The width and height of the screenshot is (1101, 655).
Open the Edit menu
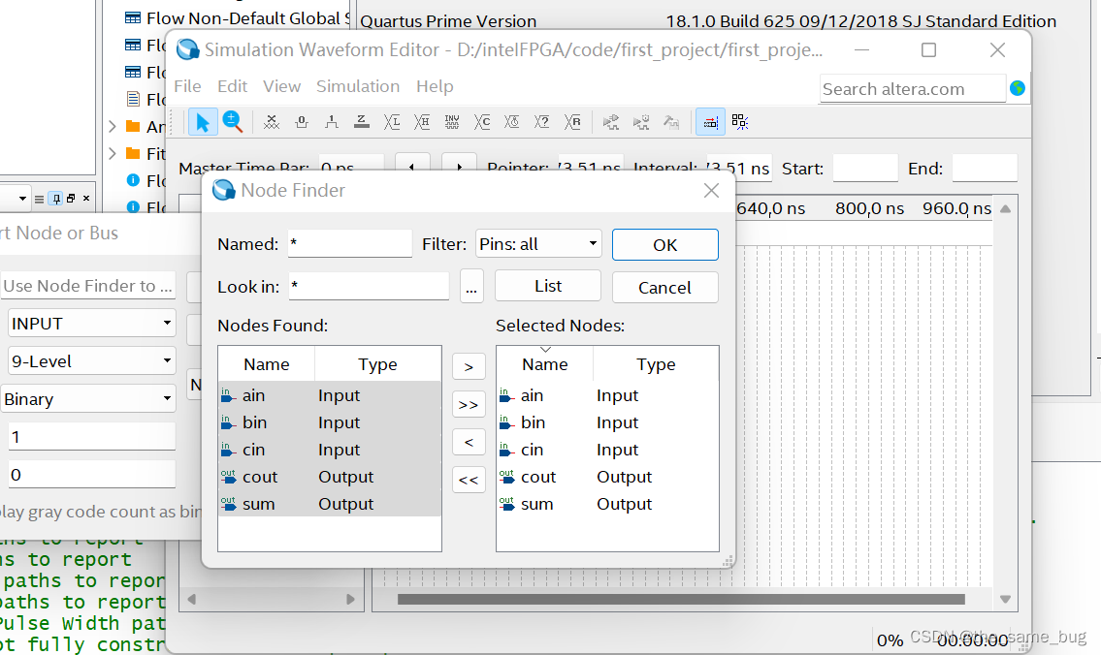coord(233,86)
